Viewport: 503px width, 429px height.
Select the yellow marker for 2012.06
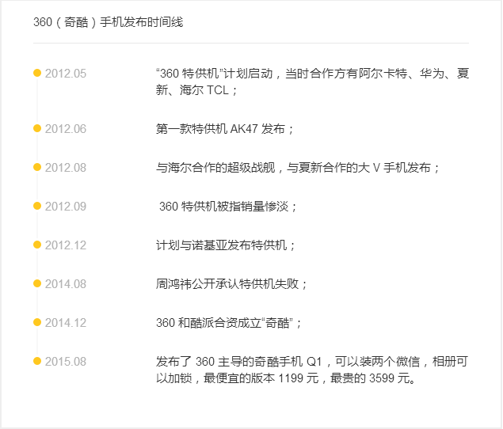coord(37,128)
